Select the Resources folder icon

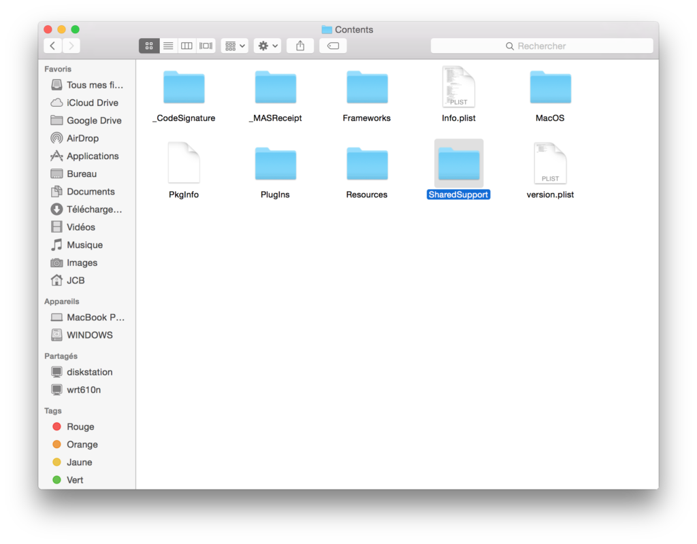tap(367, 164)
